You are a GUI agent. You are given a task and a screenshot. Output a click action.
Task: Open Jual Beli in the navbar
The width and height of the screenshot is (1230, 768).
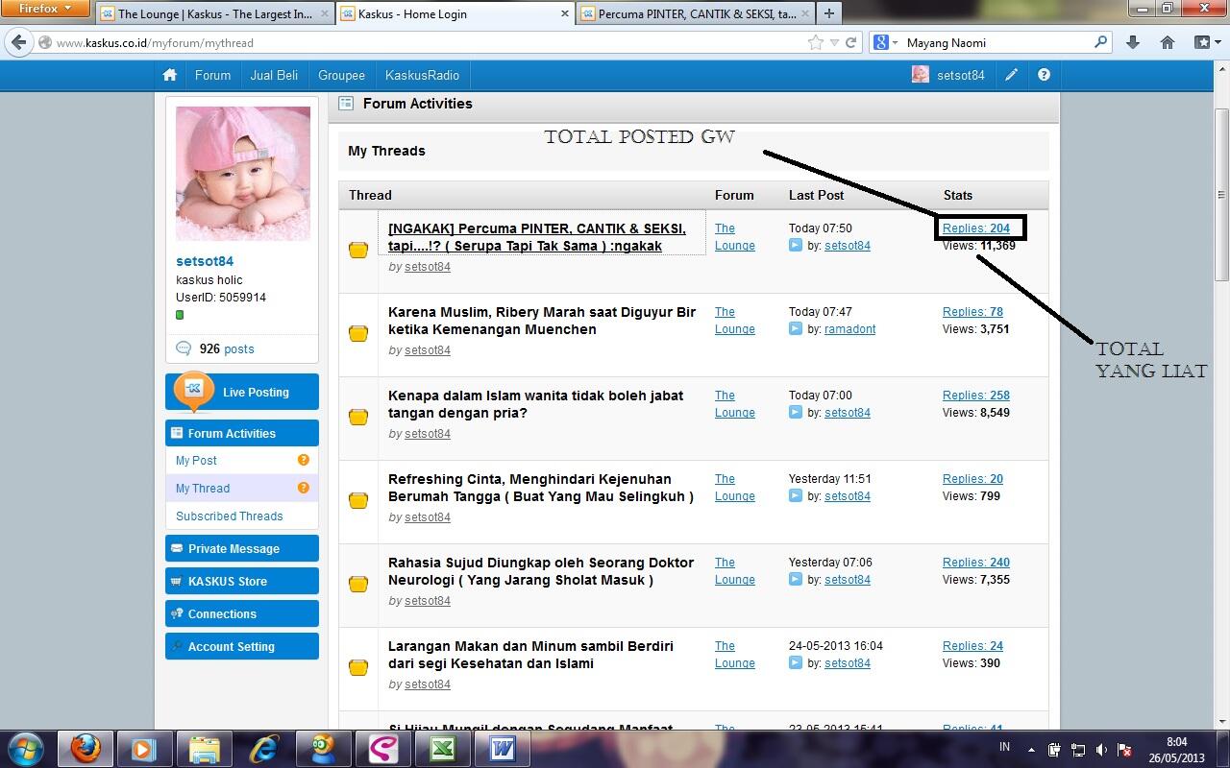[274, 75]
